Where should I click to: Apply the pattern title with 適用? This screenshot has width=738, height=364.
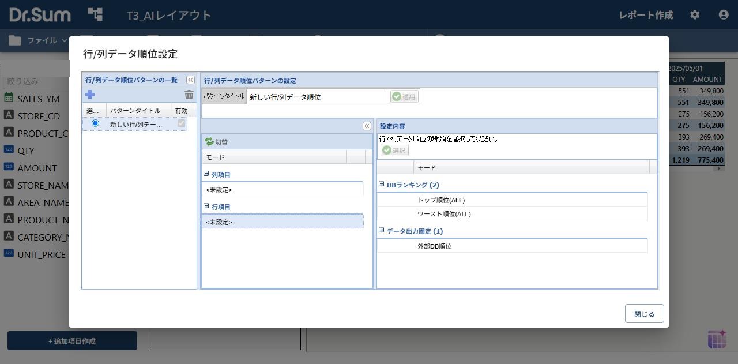click(404, 97)
